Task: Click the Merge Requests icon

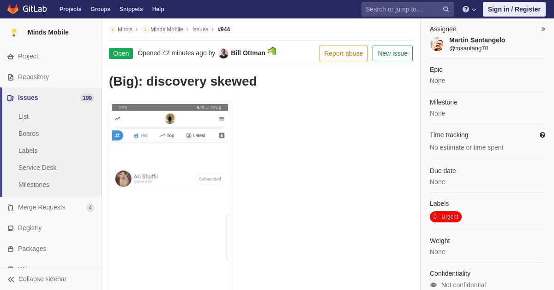Action: click(11, 207)
